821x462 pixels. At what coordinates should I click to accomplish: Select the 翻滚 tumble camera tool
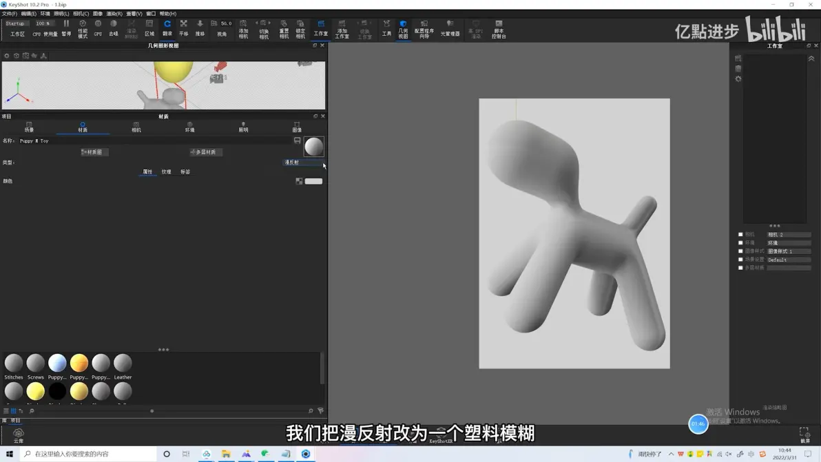tap(167, 28)
